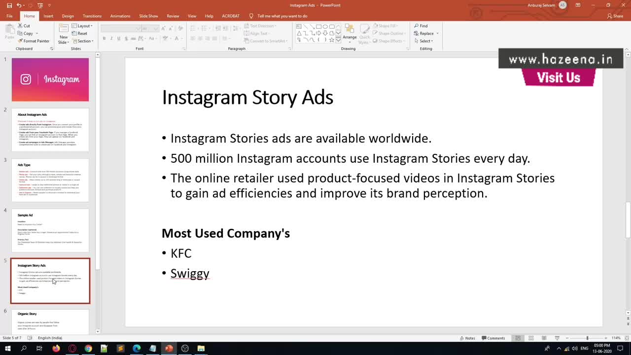
Task: Click the Share icon button
Action: pyautogui.click(x=615, y=16)
